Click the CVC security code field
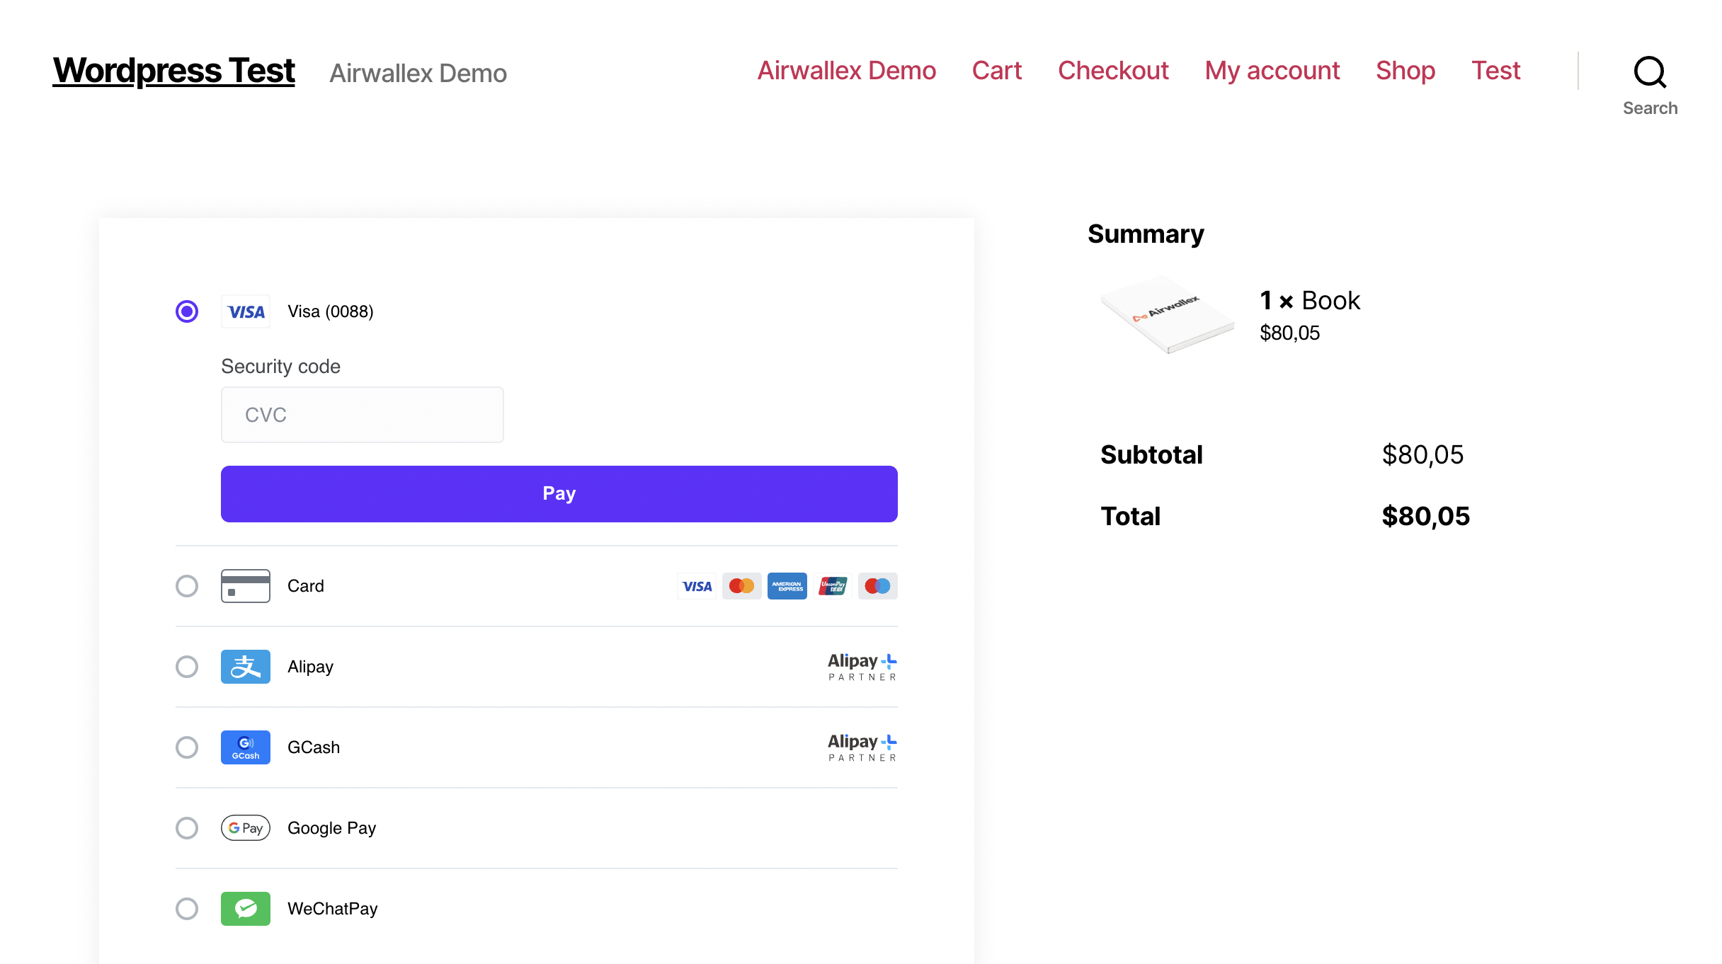This screenshot has height=964, width=1722. [x=362, y=414]
